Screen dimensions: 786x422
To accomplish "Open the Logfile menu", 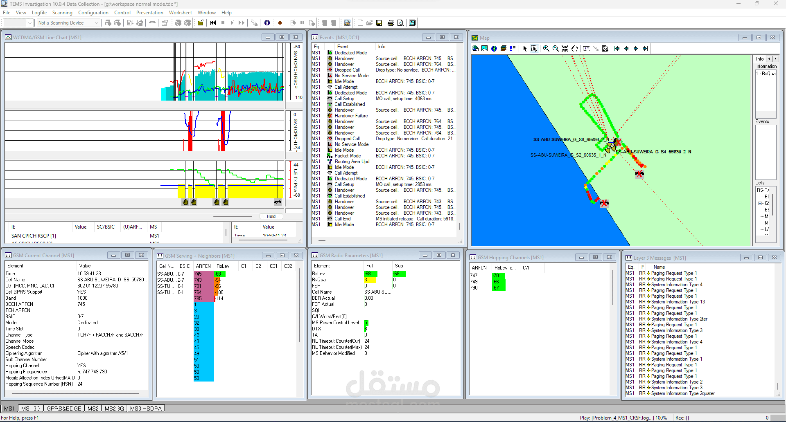I will pyautogui.click(x=39, y=13).
